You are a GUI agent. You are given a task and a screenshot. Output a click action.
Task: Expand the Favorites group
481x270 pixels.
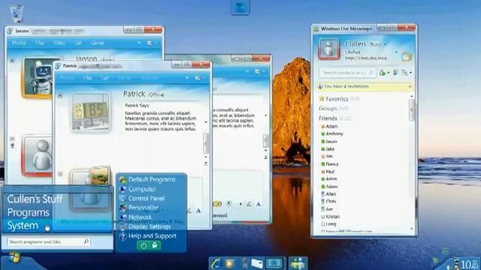coord(337,99)
